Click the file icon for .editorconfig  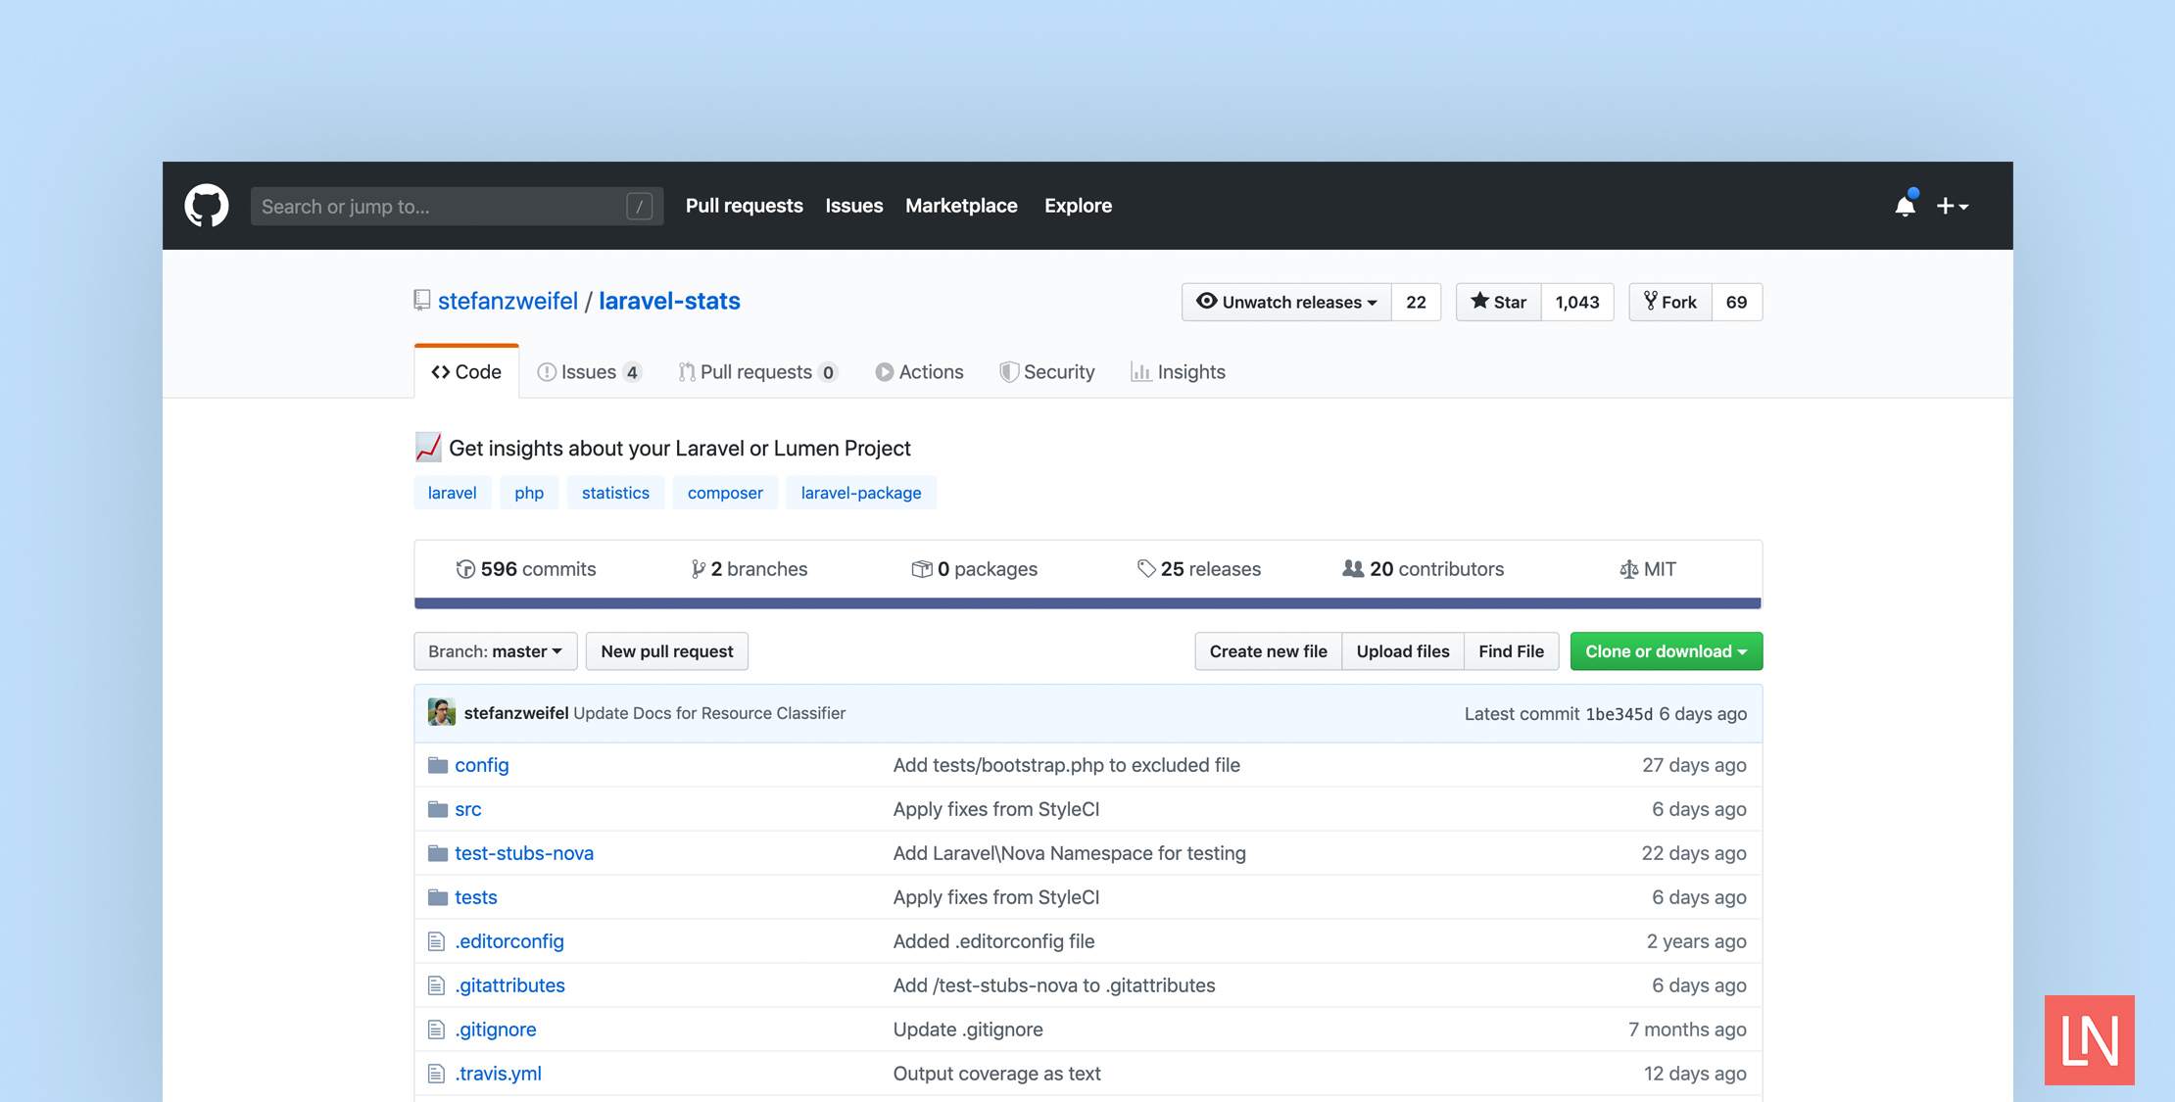point(436,941)
